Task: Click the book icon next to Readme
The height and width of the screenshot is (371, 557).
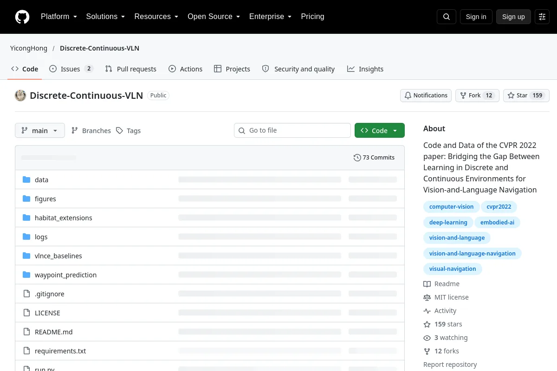Action: 427,284
